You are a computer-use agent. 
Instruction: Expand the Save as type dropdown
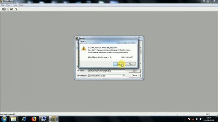[124, 76]
